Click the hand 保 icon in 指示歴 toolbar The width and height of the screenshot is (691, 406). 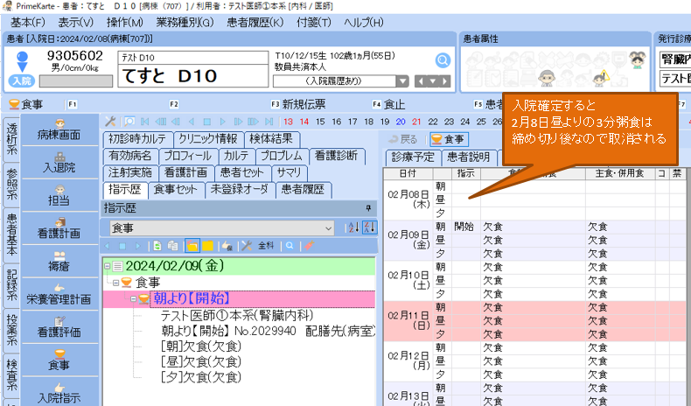(x=227, y=246)
